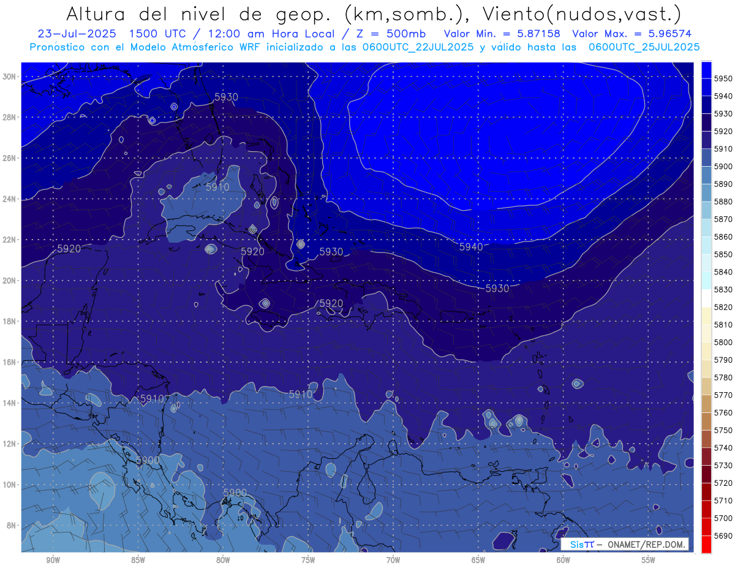Click the SisTT ONAMET/REP.DOM. logo box

pos(624,545)
